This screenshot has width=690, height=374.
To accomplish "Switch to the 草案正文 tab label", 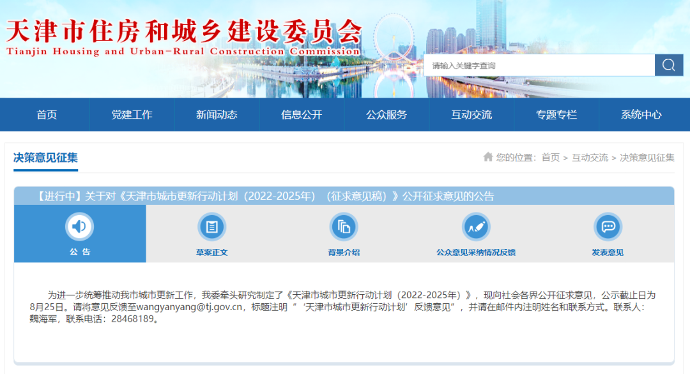I will (211, 252).
